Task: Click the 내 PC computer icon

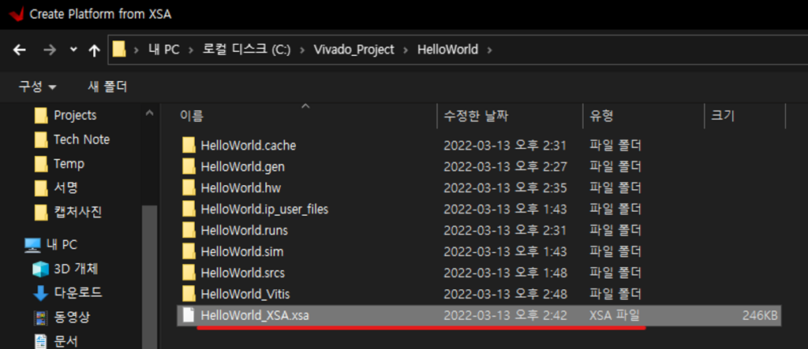Action: point(32,245)
